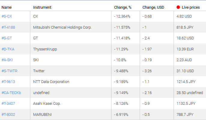Open the #T-9613 ticker link
The width and height of the screenshot is (206, 120).
tap(8, 81)
